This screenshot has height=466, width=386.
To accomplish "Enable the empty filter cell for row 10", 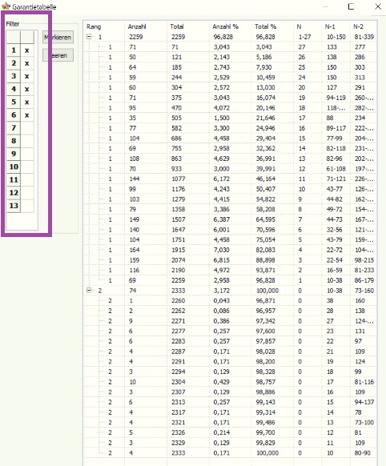I will (x=27, y=167).
